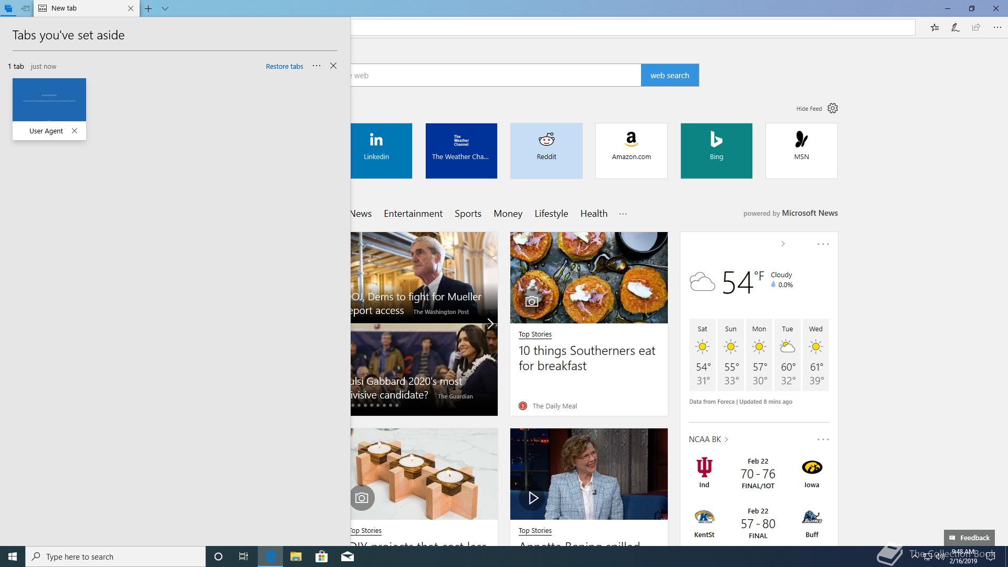Open the MSN top site tile

coord(802,151)
